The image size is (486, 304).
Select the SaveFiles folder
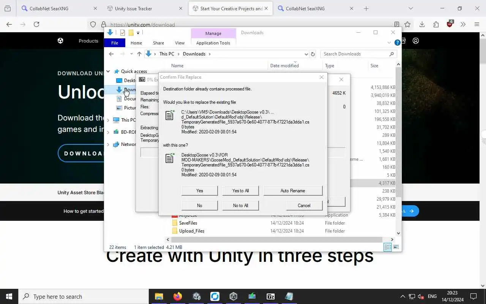coord(188,223)
